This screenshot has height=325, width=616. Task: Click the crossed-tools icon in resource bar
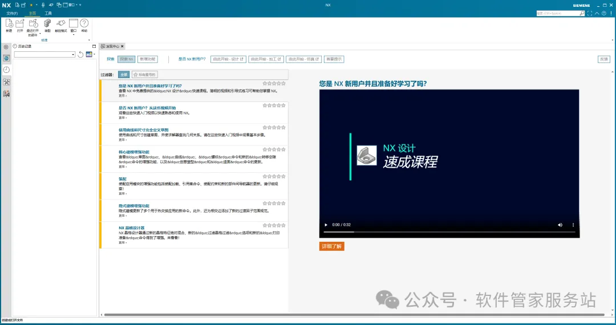tap(6, 82)
